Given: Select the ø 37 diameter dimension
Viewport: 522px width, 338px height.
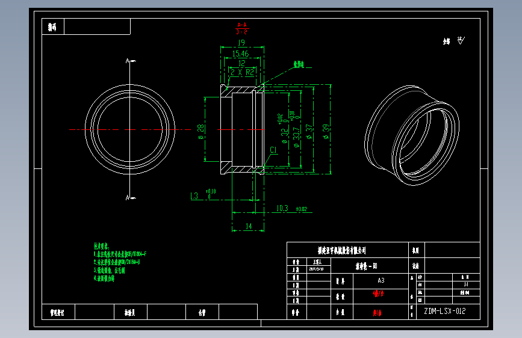Looking at the screenshot, I should tap(309, 132).
